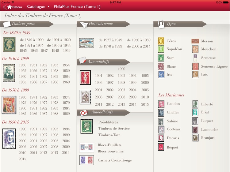Screen dimensions: 230x172
Task: Open airmail de 1927 à 1949
Action: 110,40
